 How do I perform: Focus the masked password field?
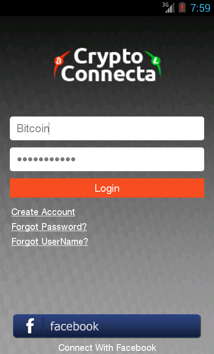(x=107, y=159)
